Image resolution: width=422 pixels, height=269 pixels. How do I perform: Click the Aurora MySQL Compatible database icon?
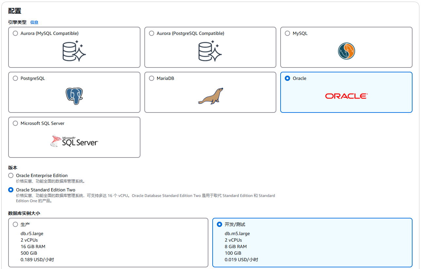point(74,51)
